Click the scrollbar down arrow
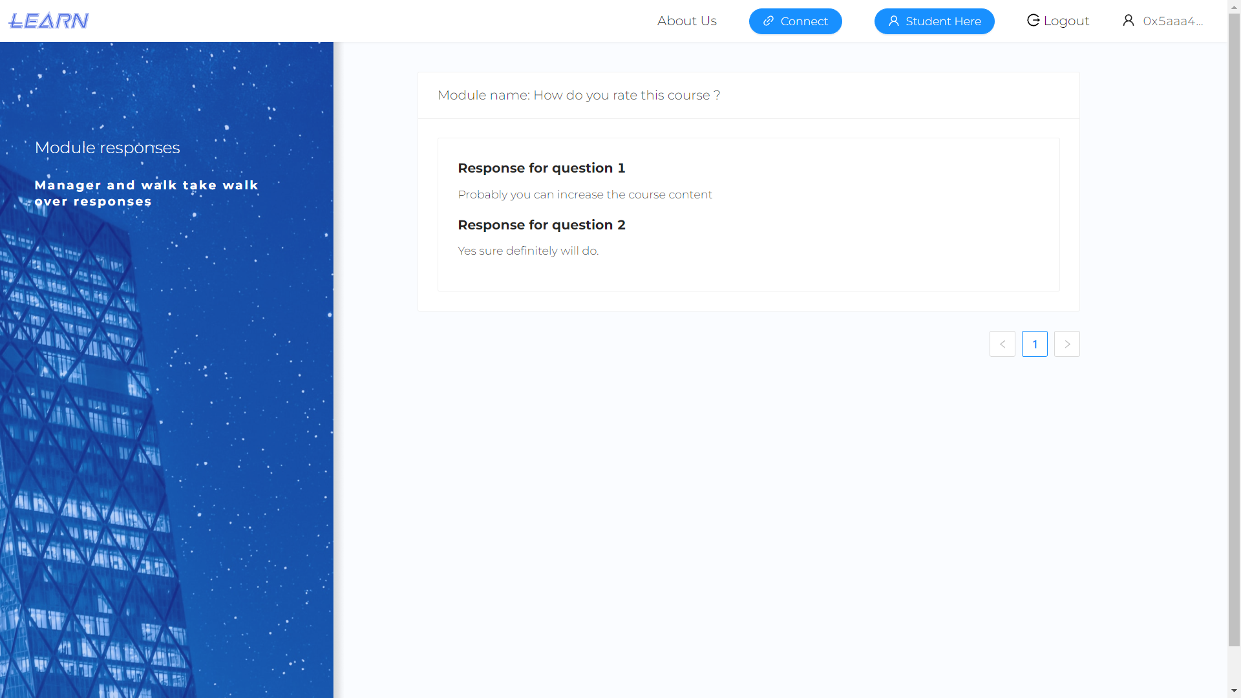Viewport: 1241px width, 698px height. coord(1234,691)
